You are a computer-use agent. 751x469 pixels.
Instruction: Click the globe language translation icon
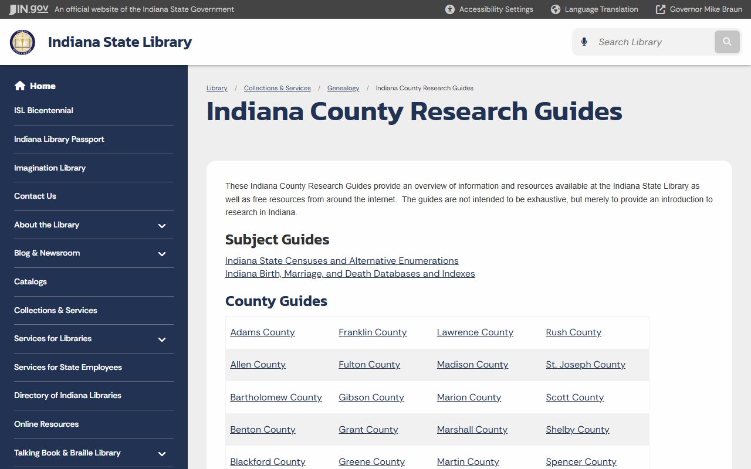click(556, 9)
